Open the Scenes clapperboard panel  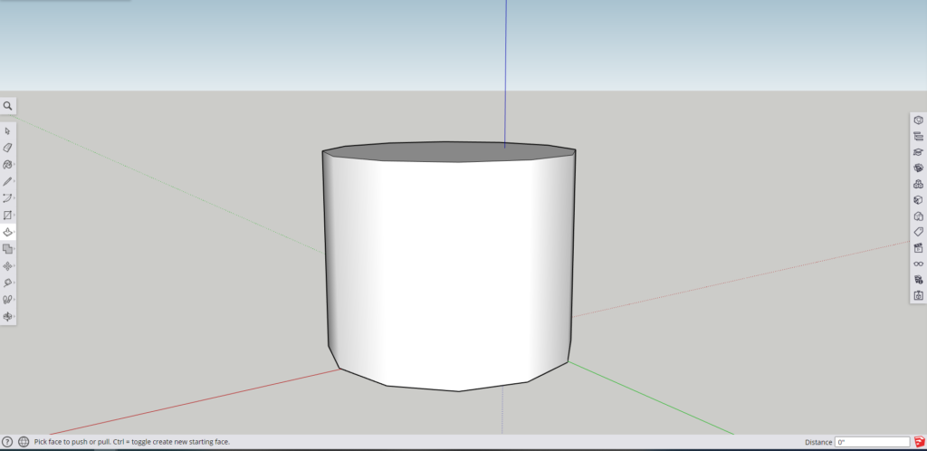[x=918, y=247]
